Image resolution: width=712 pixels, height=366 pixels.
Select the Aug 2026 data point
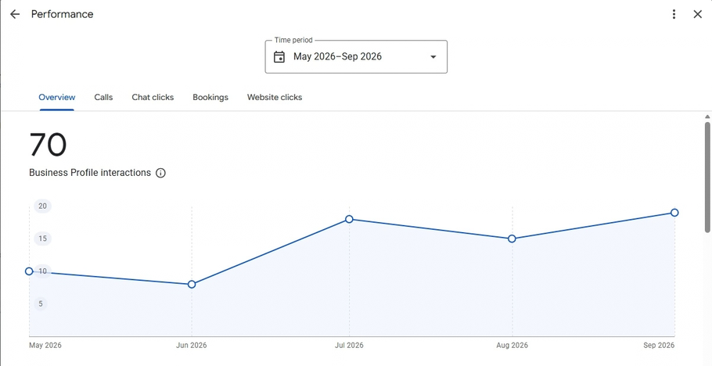pos(512,239)
